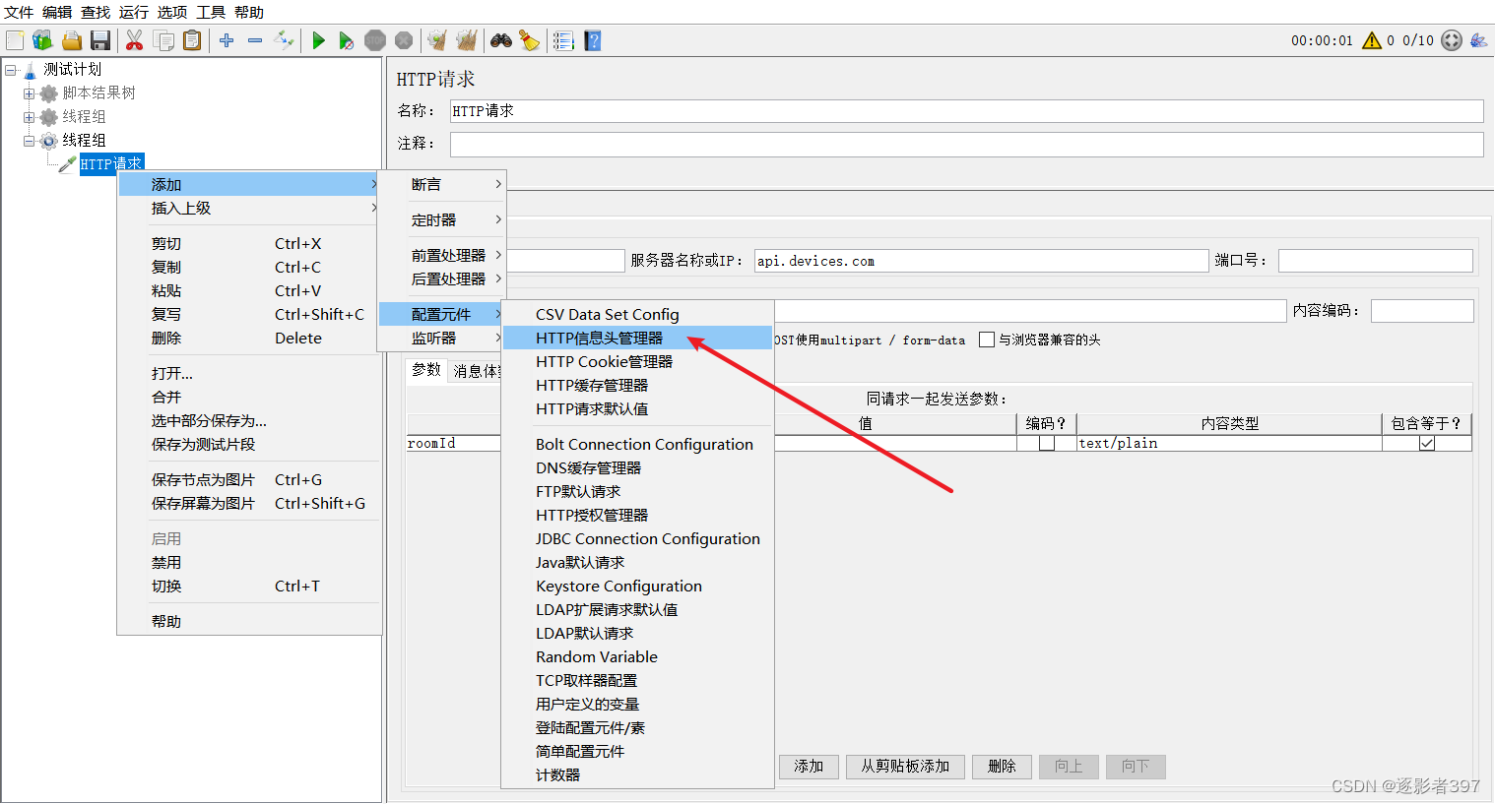The width and height of the screenshot is (1495, 804).
Task: Click the 内容编码 input field
Action: click(x=1422, y=311)
